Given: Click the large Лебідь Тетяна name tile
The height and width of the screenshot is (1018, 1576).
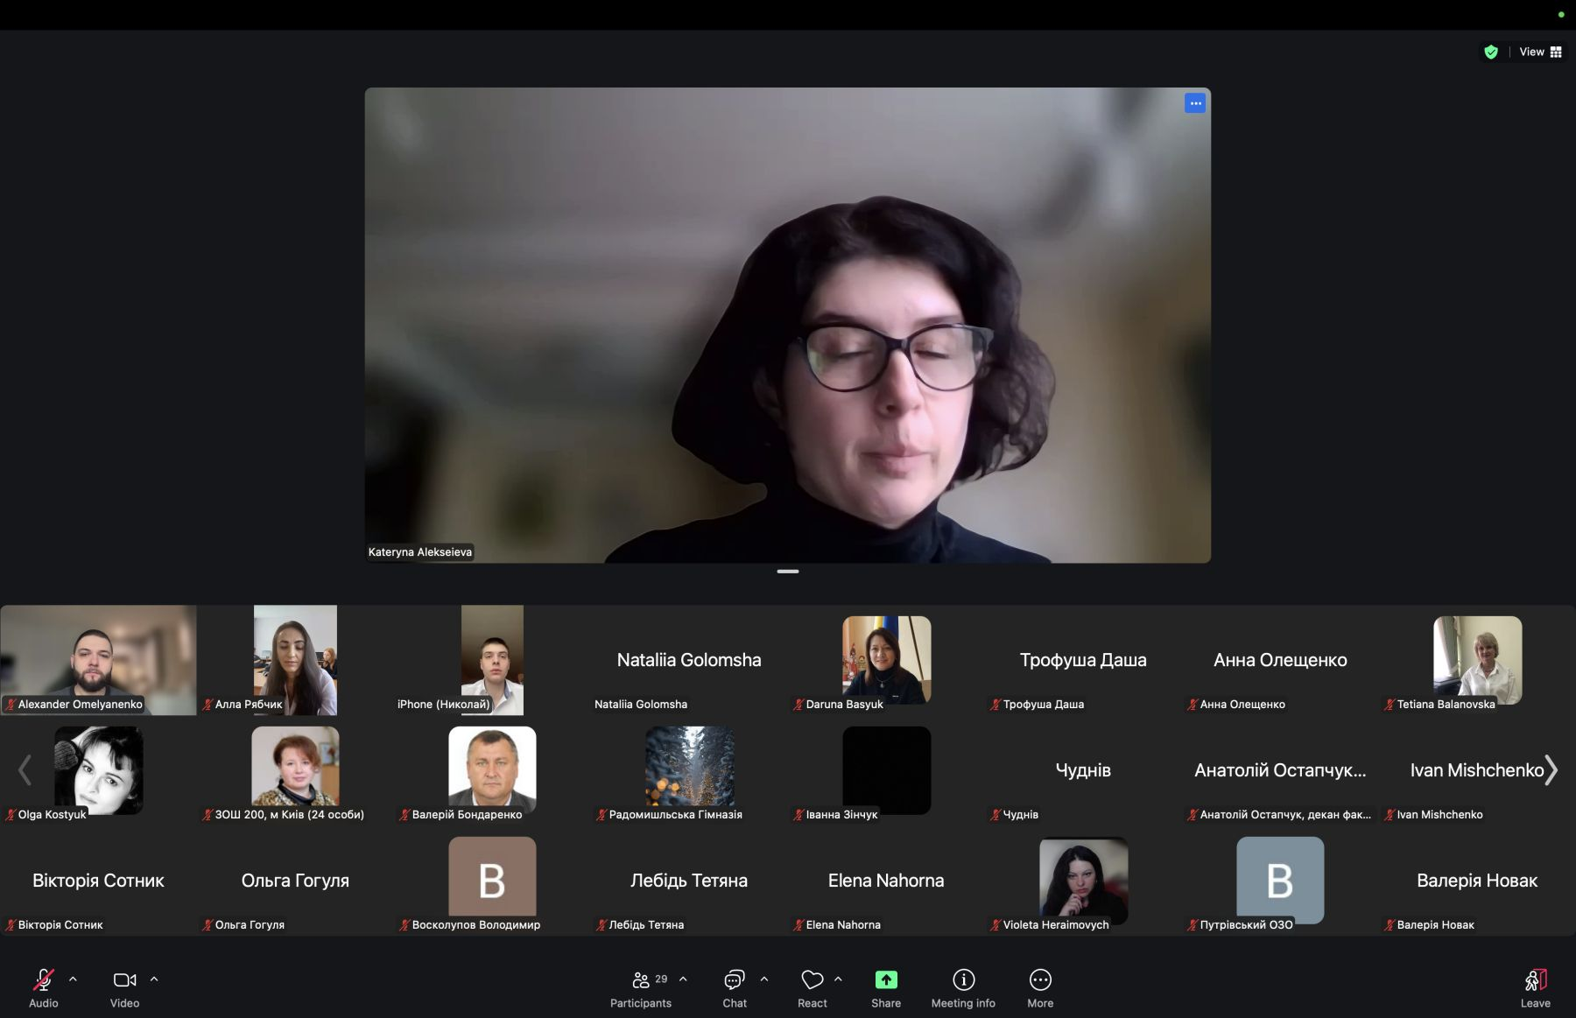Looking at the screenshot, I should pos(689,881).
